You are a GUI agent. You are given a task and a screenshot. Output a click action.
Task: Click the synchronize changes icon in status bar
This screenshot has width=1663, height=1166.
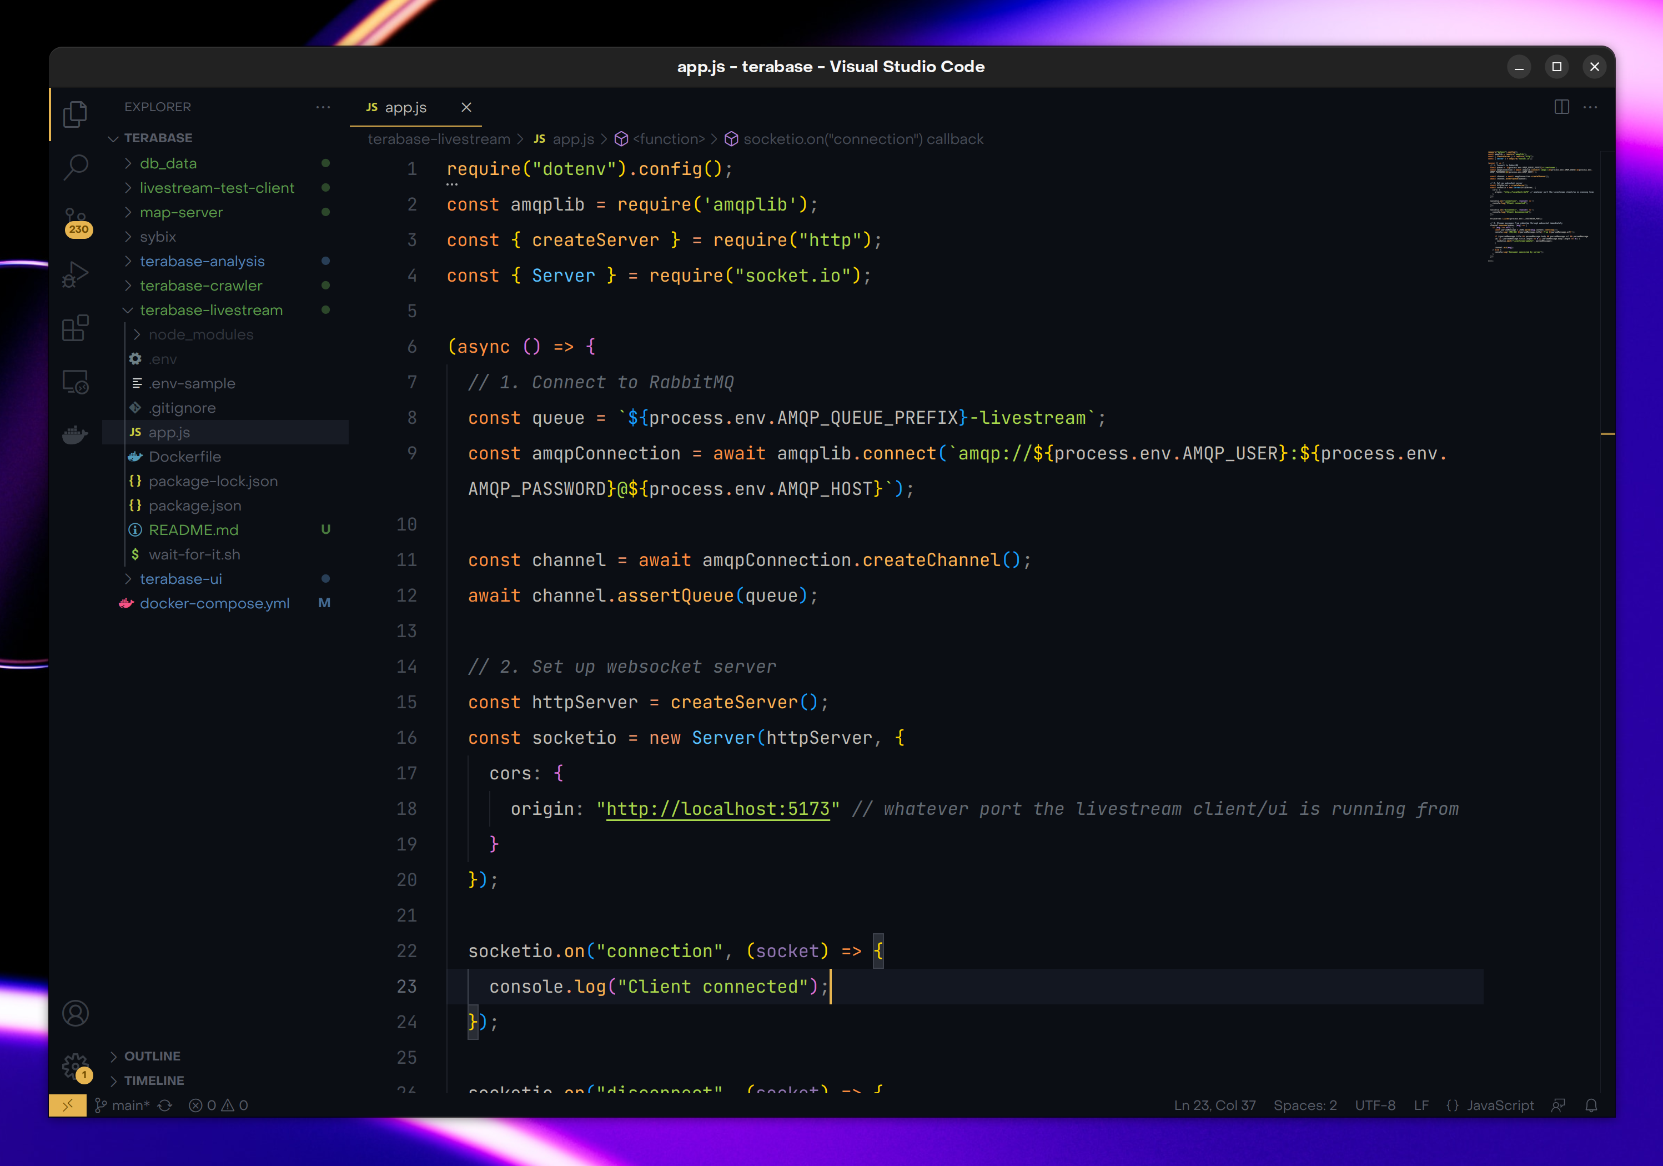pyautogui.click(x=165, y=1105)
